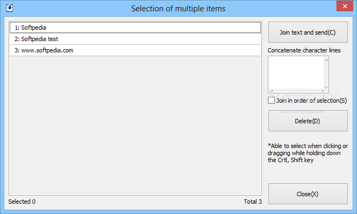Click the "Total 3" status text
Viewport: 357px width, 214px height.
pyautogui.click(x=253, y=202)
